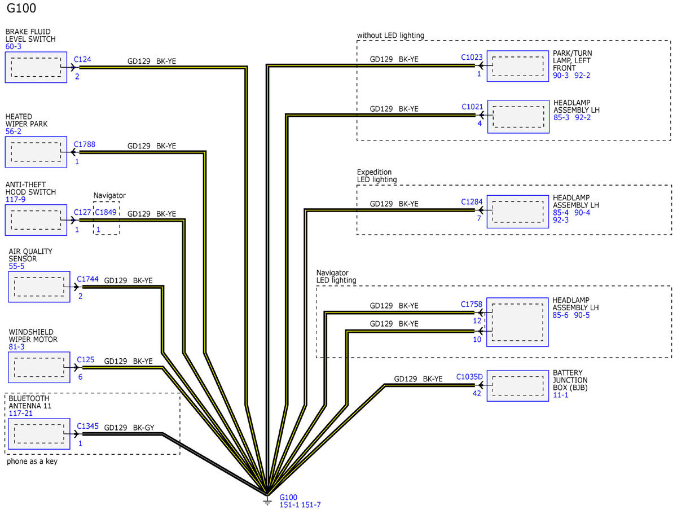Image resolution: width=677 pixels, height=523 pixels.
Task: Open the 81-3 windshield wiper motor link
Action: coord(16,347)
